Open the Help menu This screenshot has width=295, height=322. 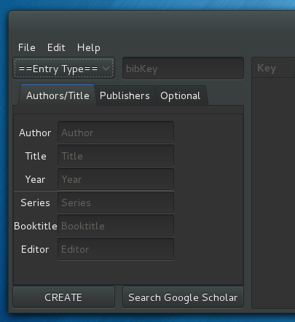pyautogui.click(x=89, y=47)
